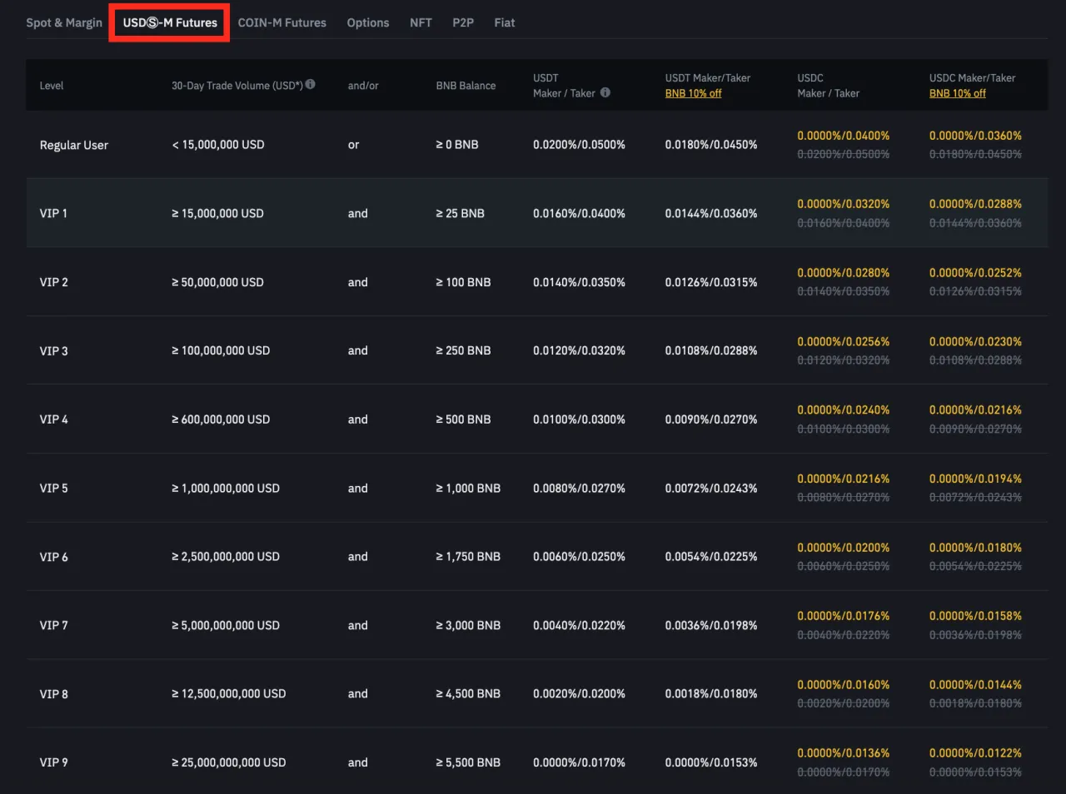Select the Regular User row label
The height and width of the screenshot is (794, 1066).
point(74,145)
